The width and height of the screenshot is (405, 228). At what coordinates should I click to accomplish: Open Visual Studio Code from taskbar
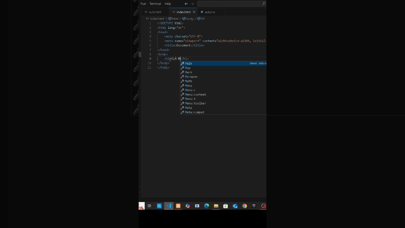(169, 206)
